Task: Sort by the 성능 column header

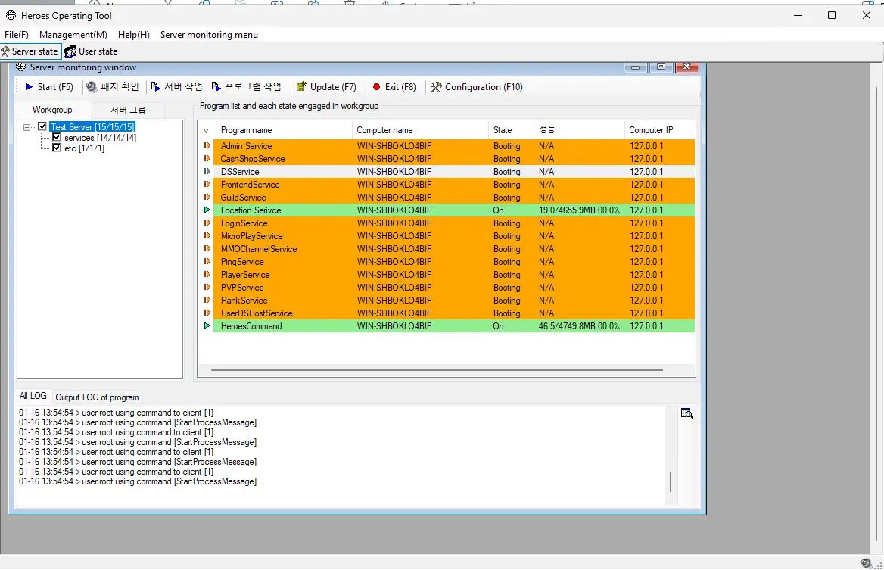Action: click(x=579, y=130)
